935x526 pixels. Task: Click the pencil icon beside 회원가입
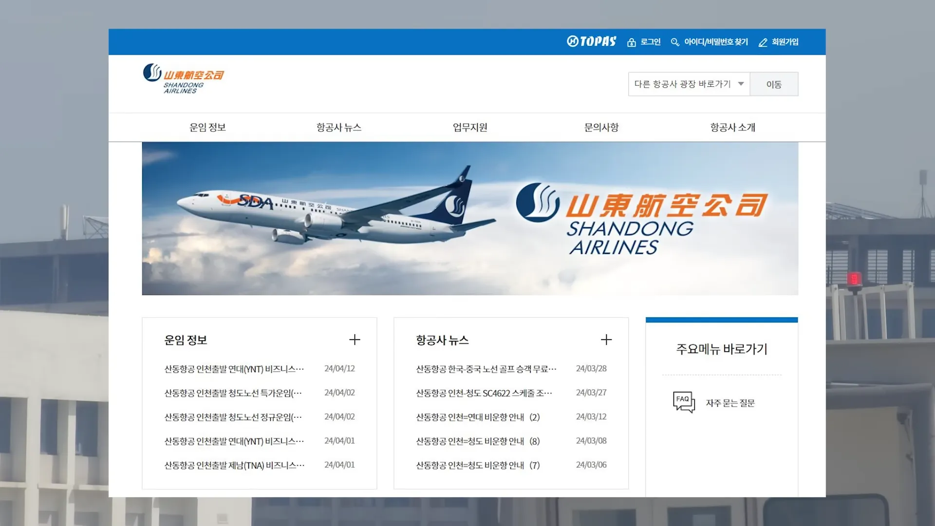coord(763,42)
